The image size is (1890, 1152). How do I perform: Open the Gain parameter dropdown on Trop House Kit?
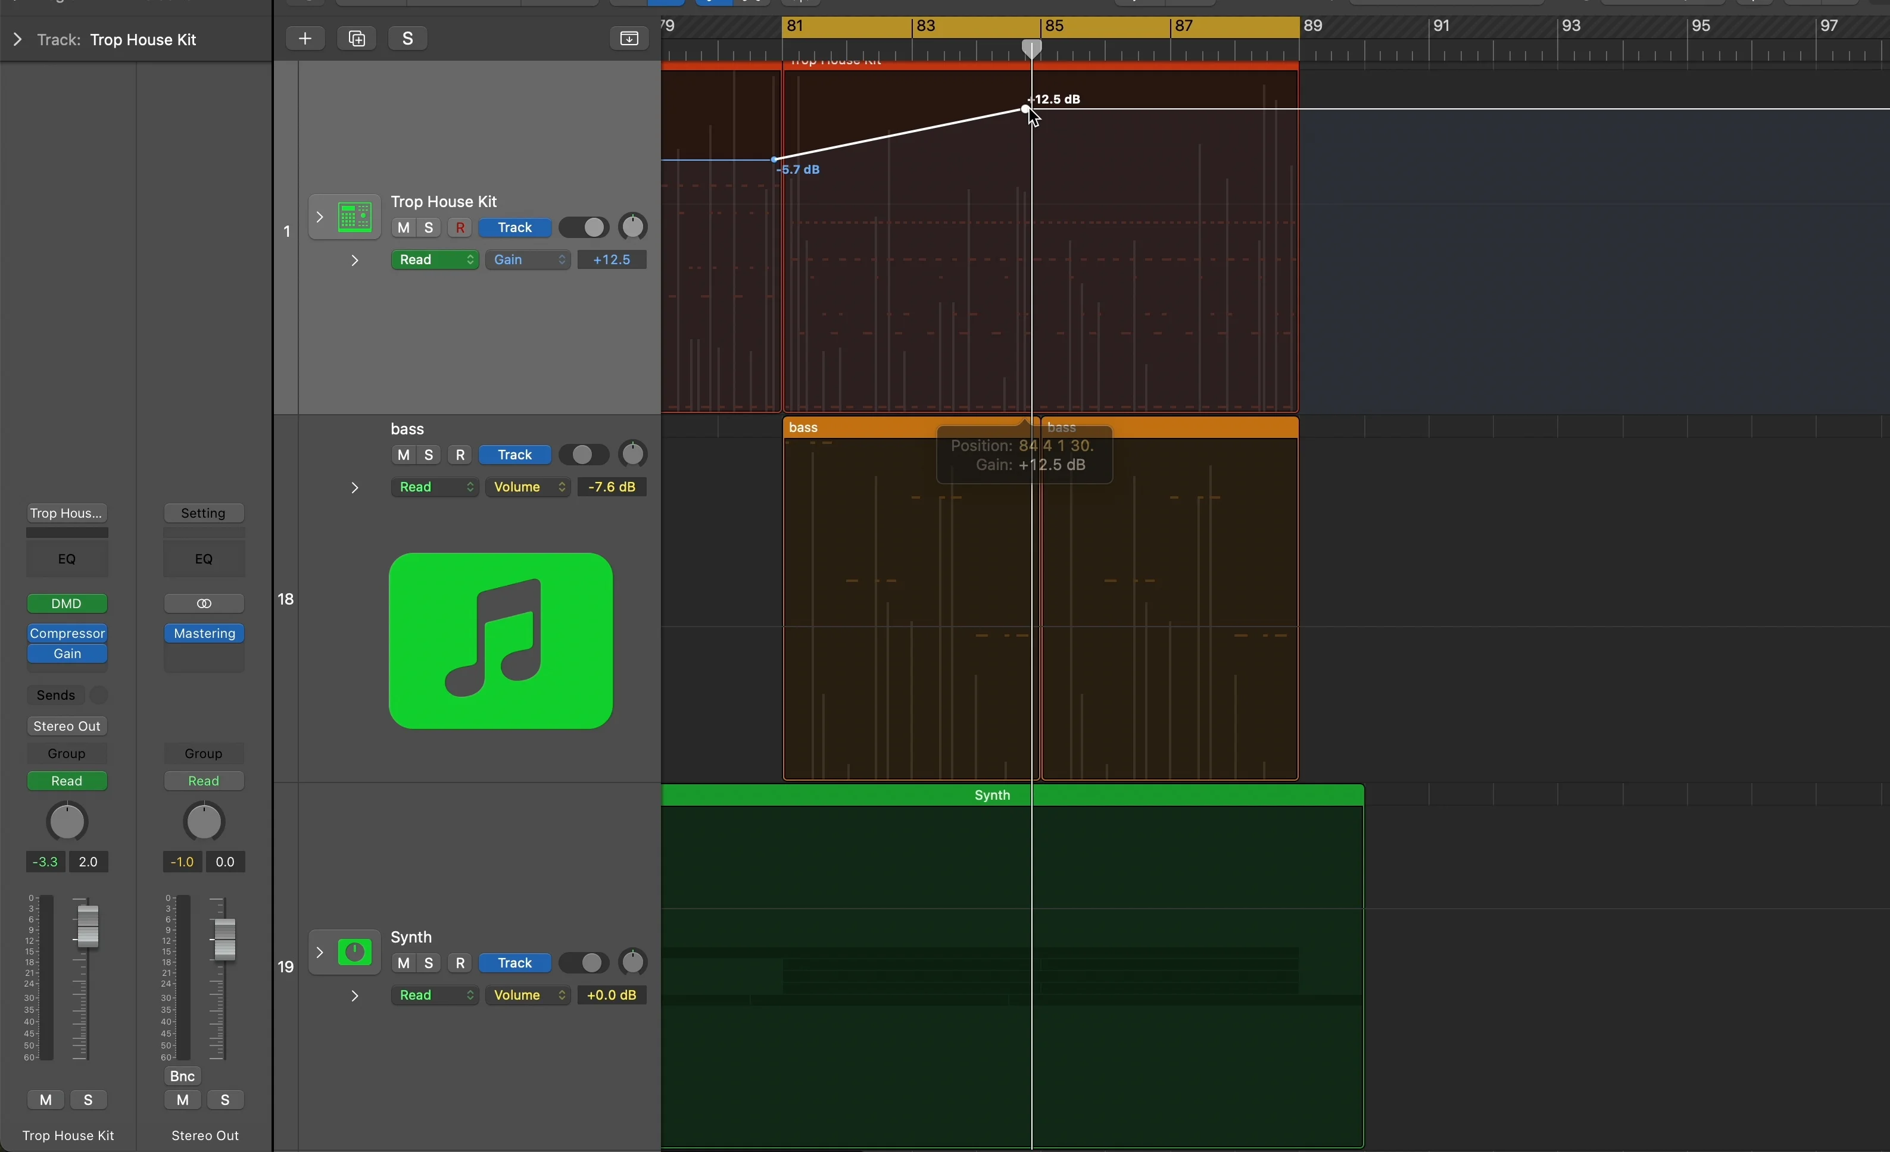[x=528, y=259]
